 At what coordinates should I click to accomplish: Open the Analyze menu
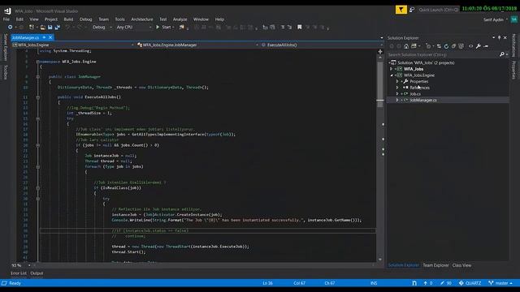point(180,19)
